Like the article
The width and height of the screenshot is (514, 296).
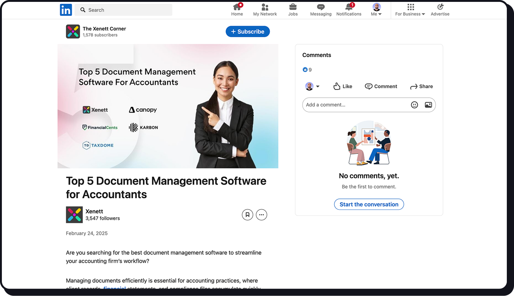[343, 86]
